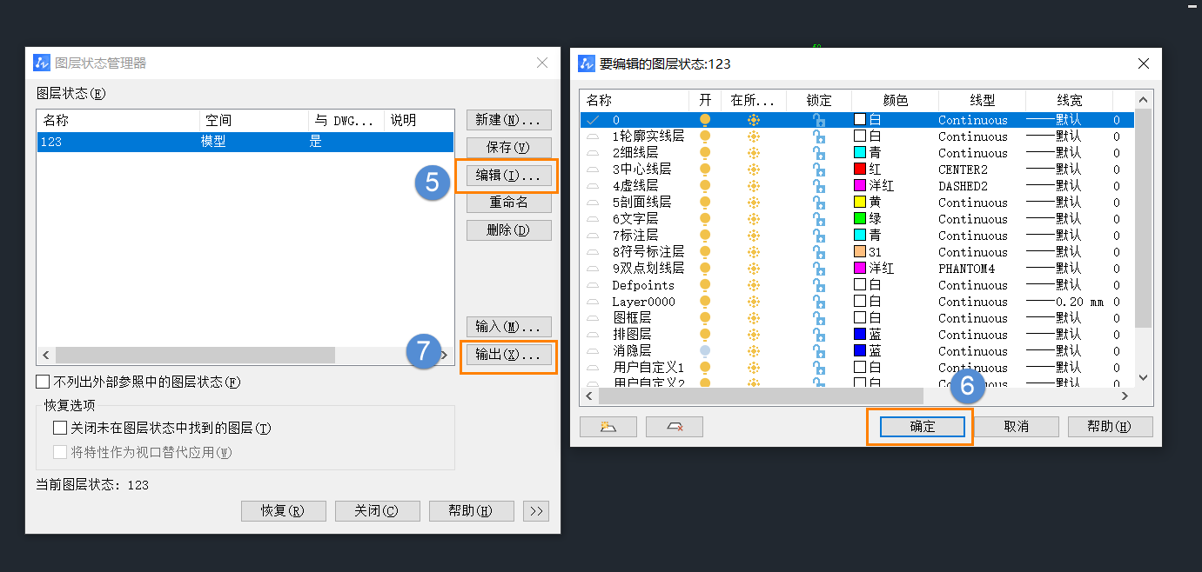Click the freeze sun icon for layer 0
1202x572 pixels.
point(754,120)
